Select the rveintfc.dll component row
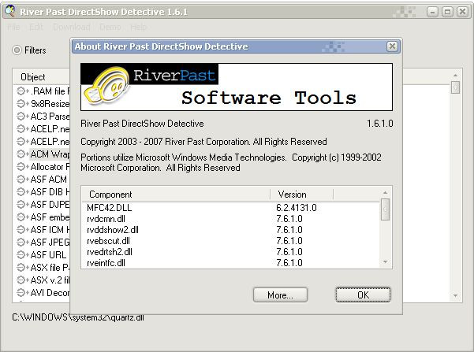This screenshot has width=474, height=352. click(x=231, y=263)
